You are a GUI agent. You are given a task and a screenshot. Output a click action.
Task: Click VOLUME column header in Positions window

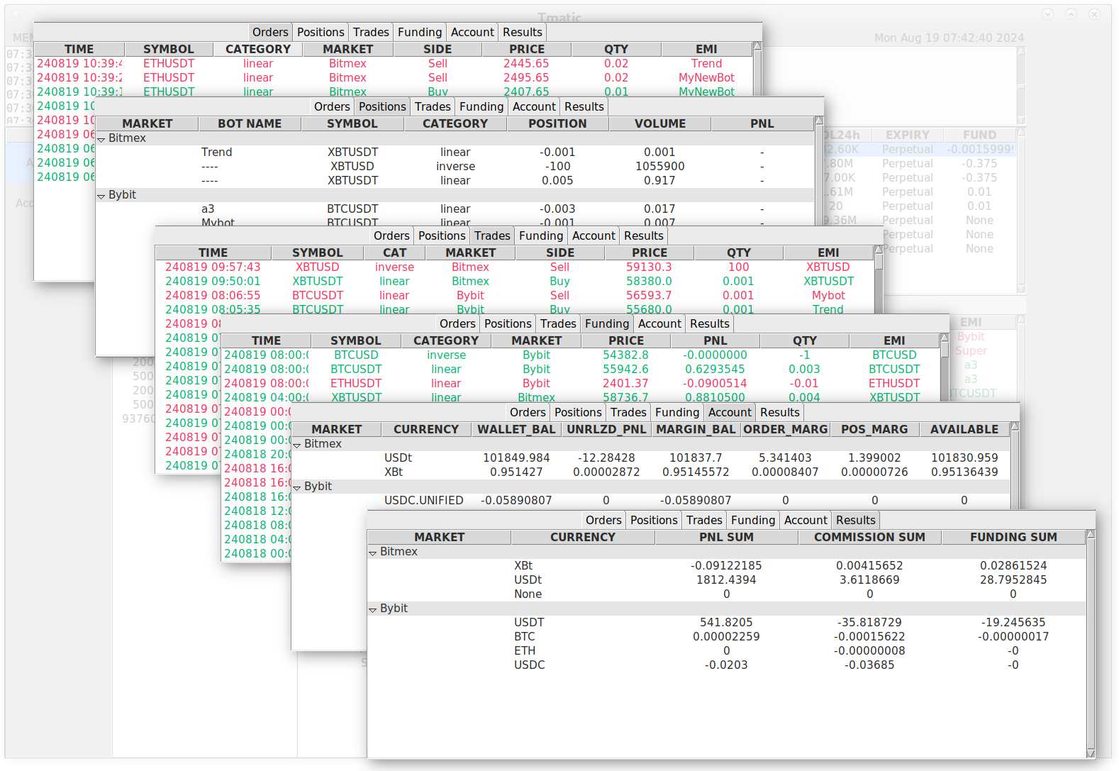tap(660, 123)
